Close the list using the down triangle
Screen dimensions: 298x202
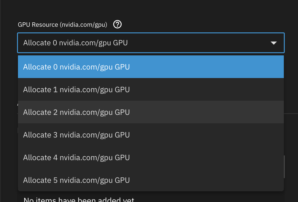click(273, 43)
